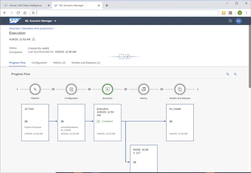Click the SAP logo
This screenshot has height=173, width=251.
[x=15, y=21]
